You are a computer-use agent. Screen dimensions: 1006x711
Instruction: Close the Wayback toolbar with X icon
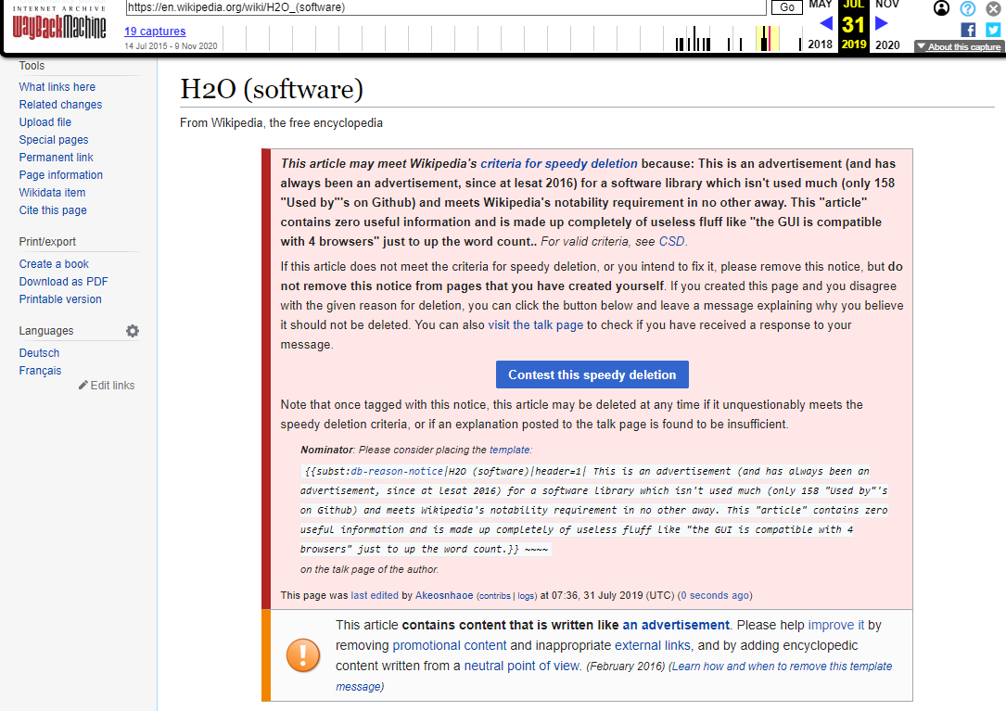(x=993, y=8)
